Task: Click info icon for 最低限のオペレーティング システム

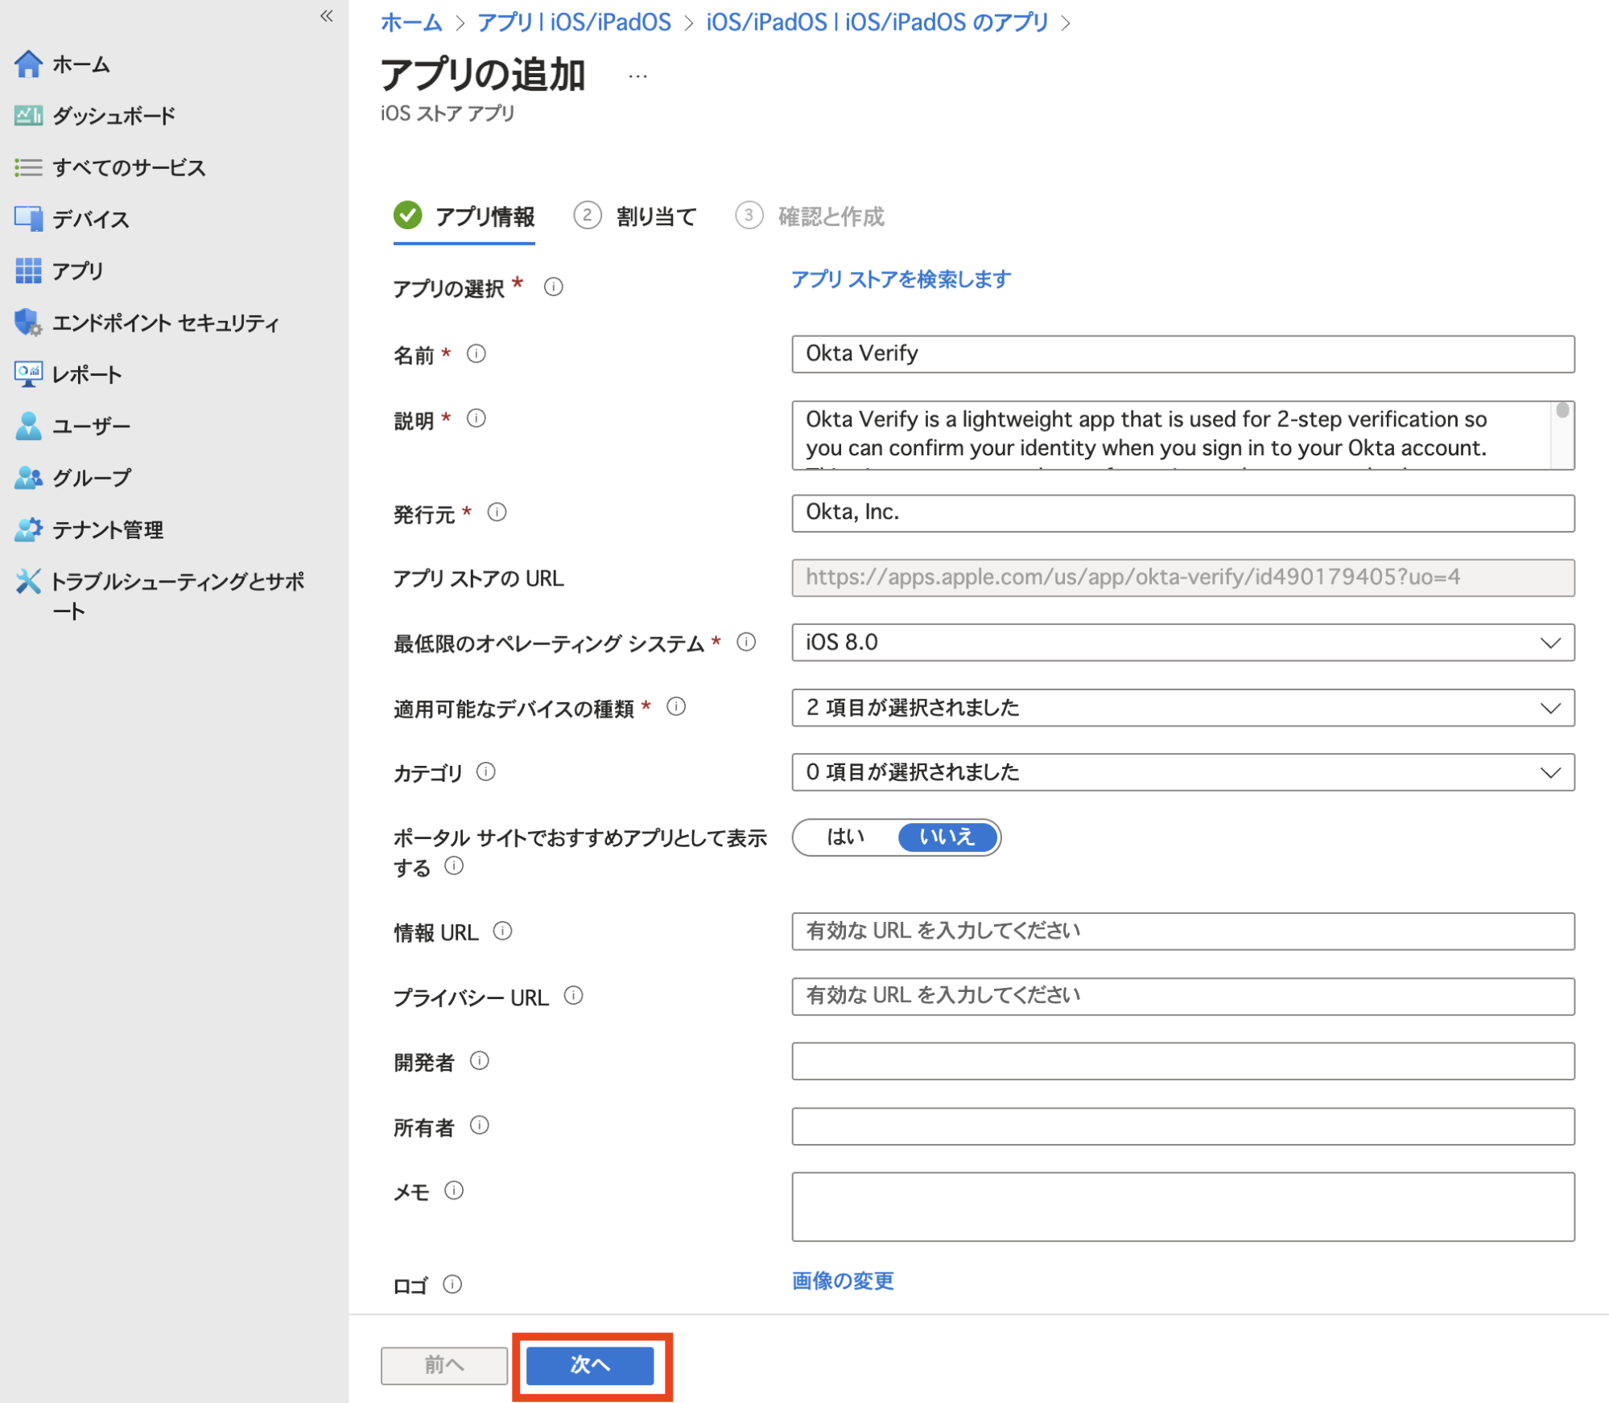Action: pos(747,642)
